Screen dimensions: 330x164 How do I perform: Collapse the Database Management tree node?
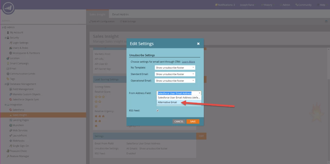tap(5, 84)
